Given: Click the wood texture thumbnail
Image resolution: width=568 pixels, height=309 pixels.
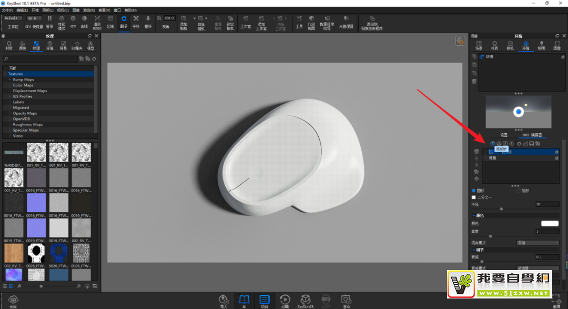Looking at the screenshot, I should tap(14, 253).
